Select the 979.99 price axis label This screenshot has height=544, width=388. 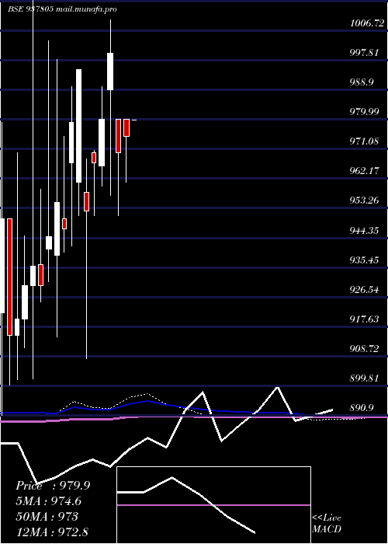[x=364, y=112]
